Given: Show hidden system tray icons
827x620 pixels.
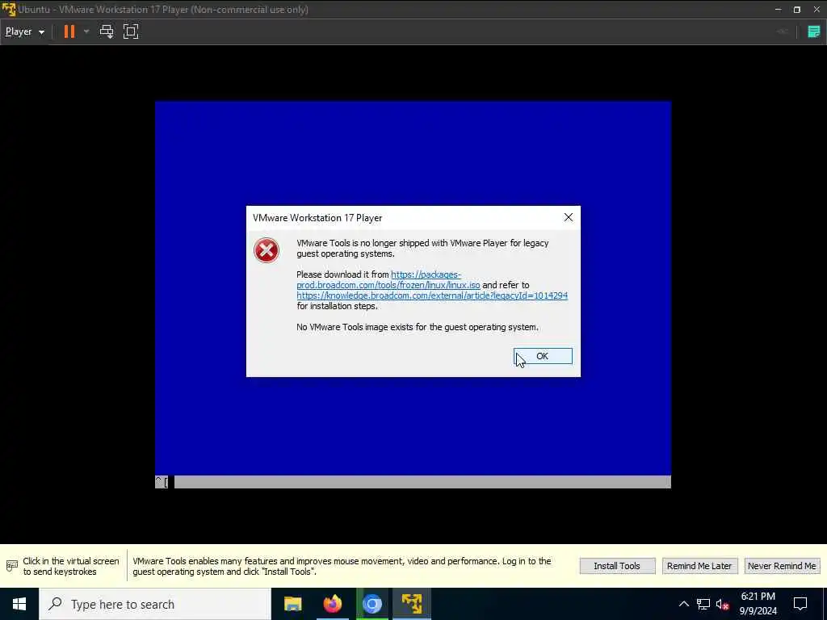Looking at the screenshot, I should pos(683,604).
